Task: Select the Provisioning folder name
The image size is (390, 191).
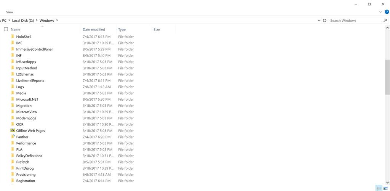Action: [x=26, y=174]
